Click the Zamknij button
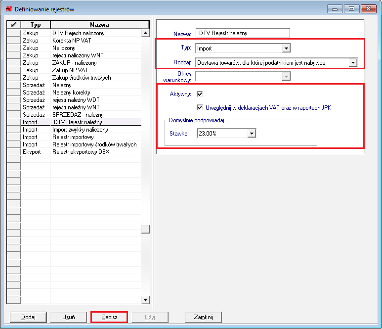This screenshot has width=382, height=329. coord(203,317)
